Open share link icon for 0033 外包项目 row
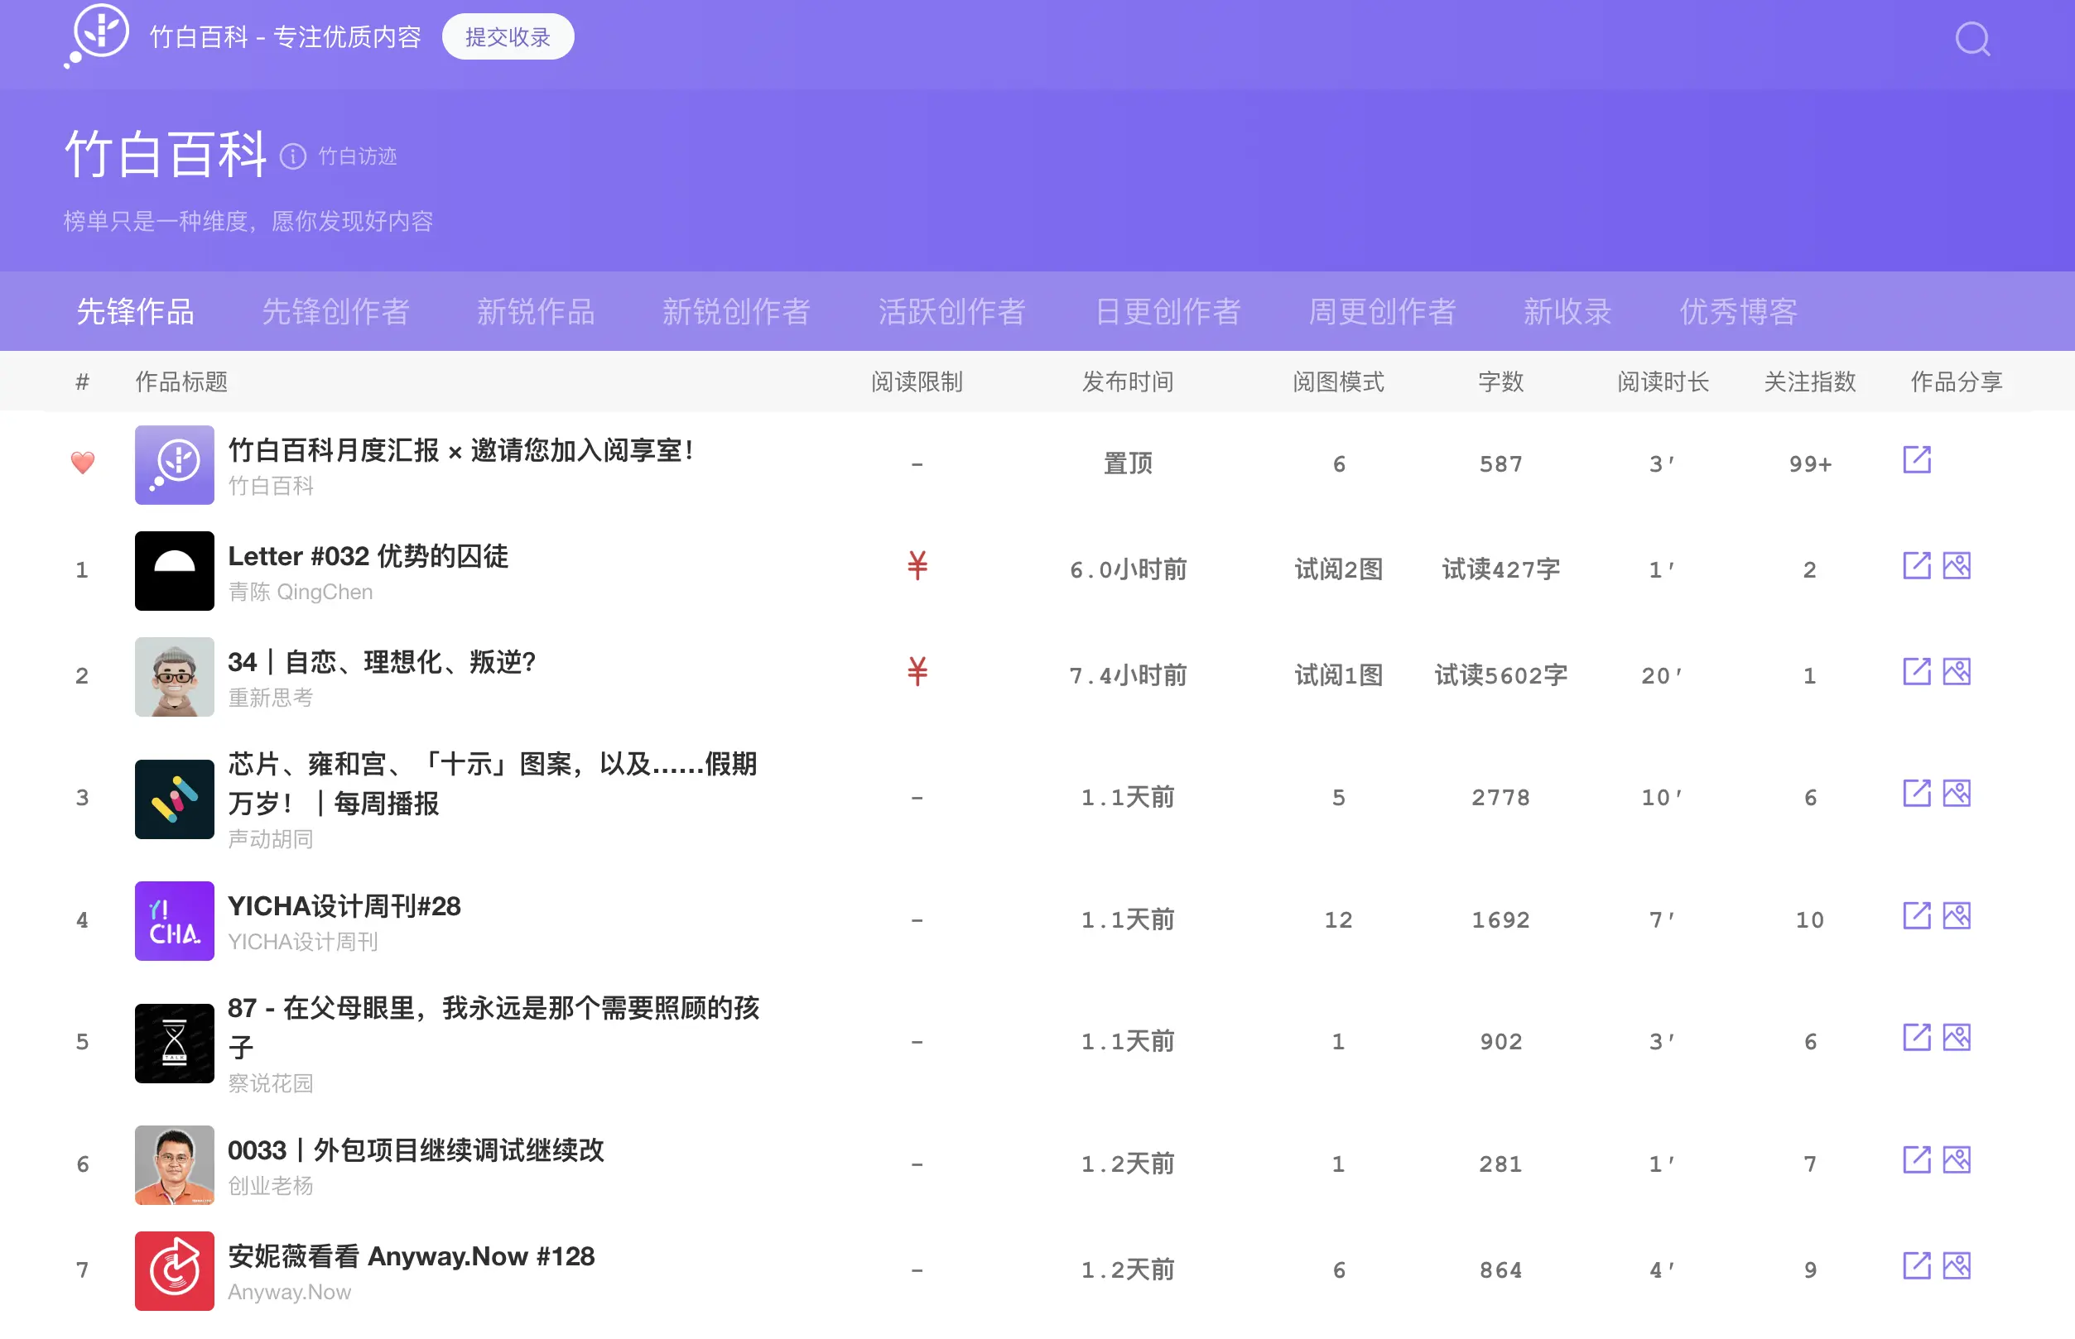This screenshot has height=1339, width=2075. (x=1916, y=1160)
